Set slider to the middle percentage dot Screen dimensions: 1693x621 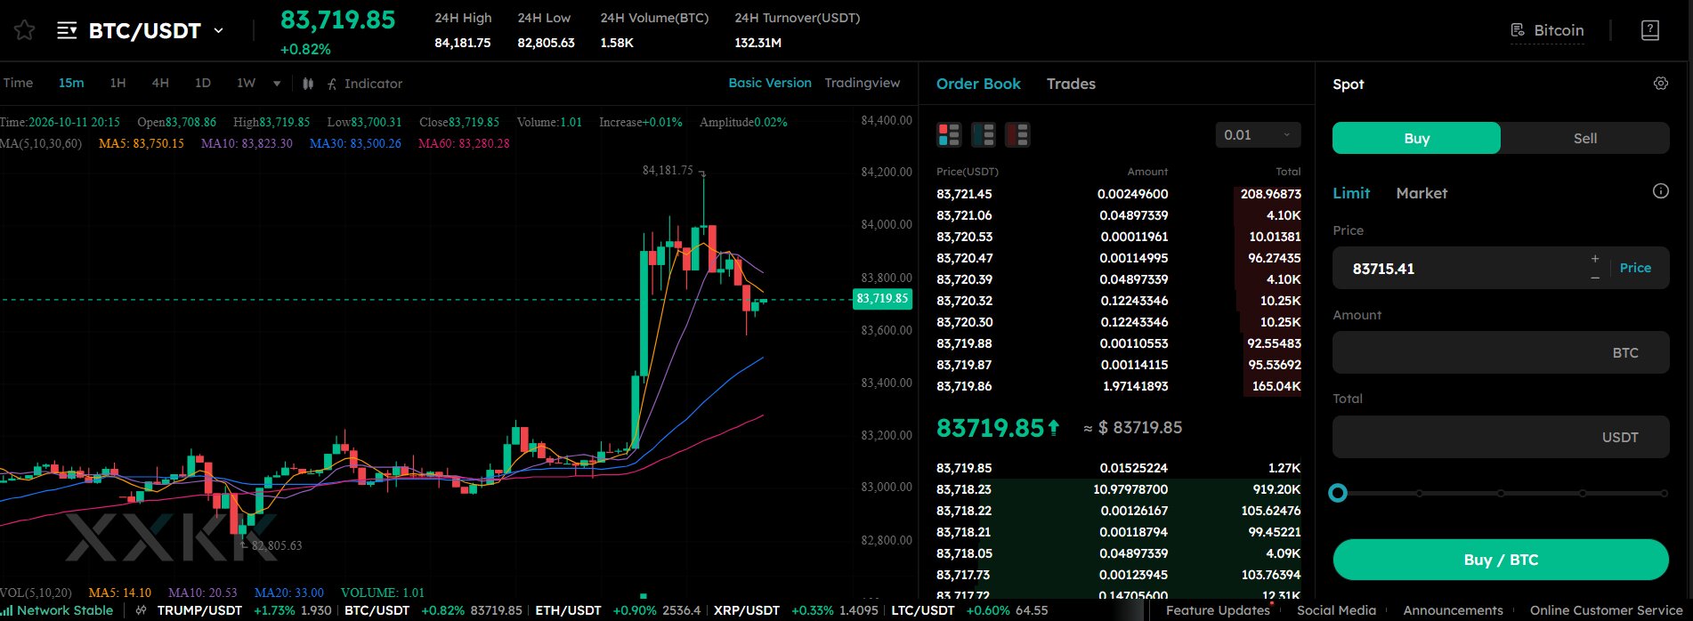click(x=1501, y=493)
